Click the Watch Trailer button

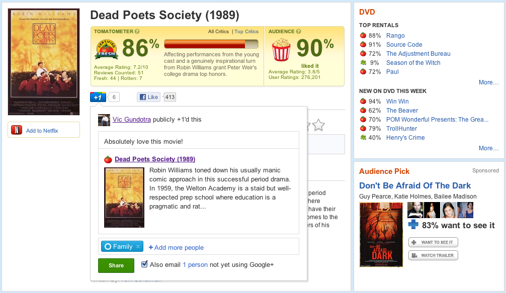click(x=433, y=255)
